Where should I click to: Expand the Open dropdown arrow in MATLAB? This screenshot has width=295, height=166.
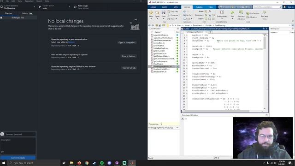pyautogui.click(x=157, y=19)
